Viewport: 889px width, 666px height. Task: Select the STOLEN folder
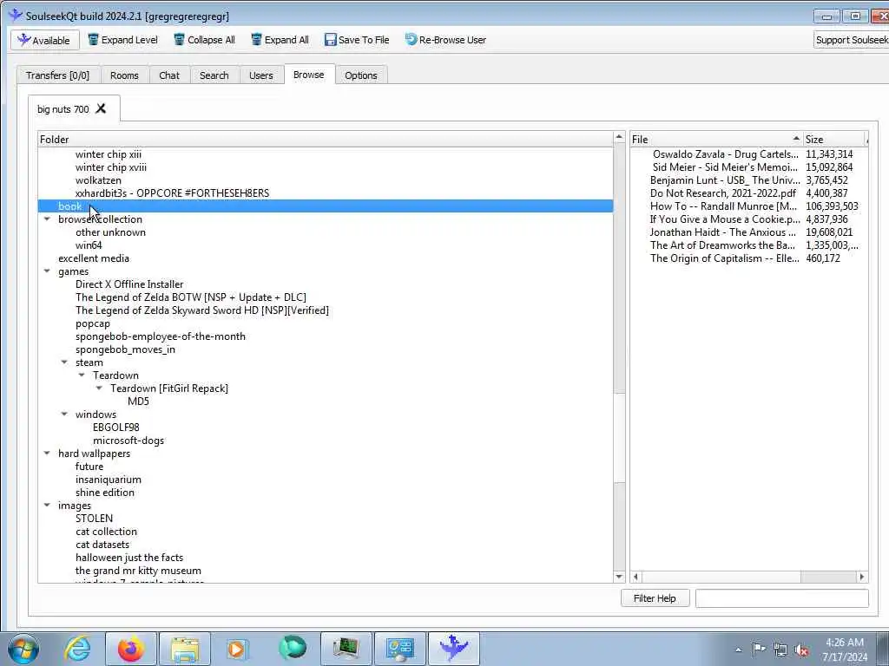point(94,519)
